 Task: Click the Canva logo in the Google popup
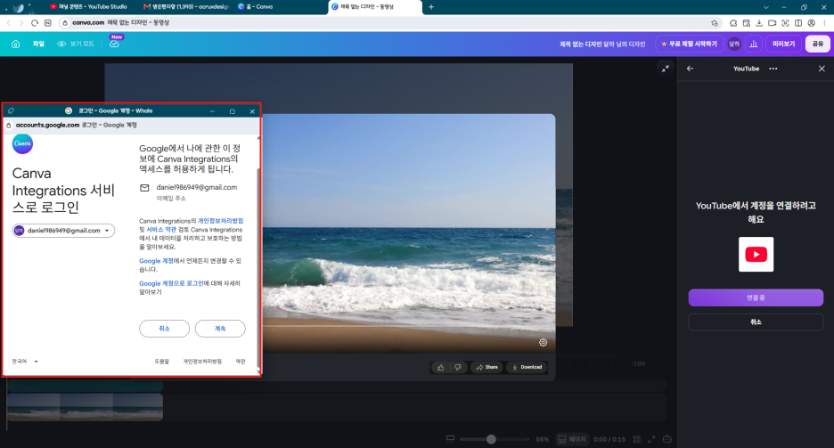click(x=22, y=143)
